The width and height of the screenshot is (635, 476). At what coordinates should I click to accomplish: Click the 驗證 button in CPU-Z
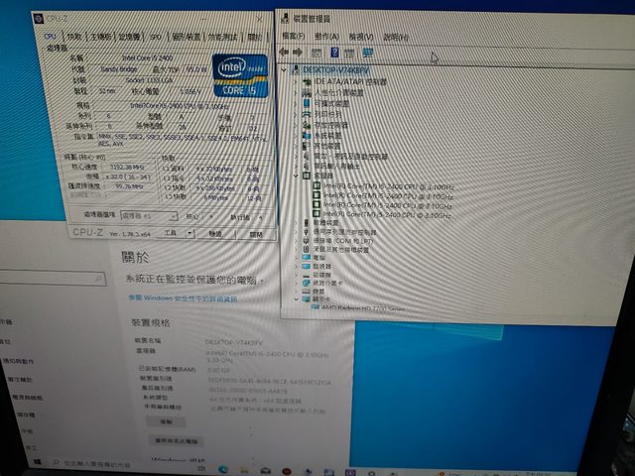(x=216, y=234)
